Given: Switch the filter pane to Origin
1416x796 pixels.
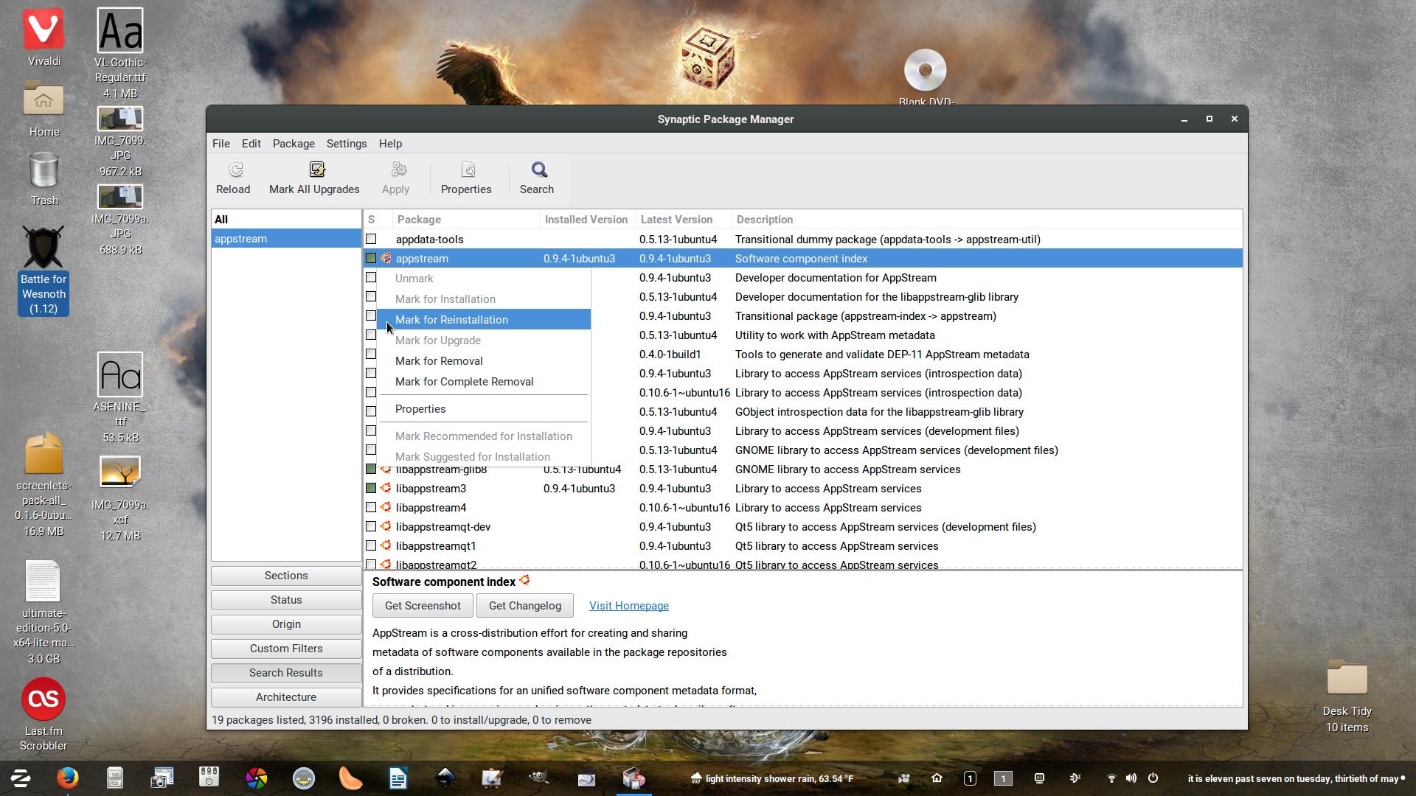Looking at the screenshot, I should pos(286,624).
